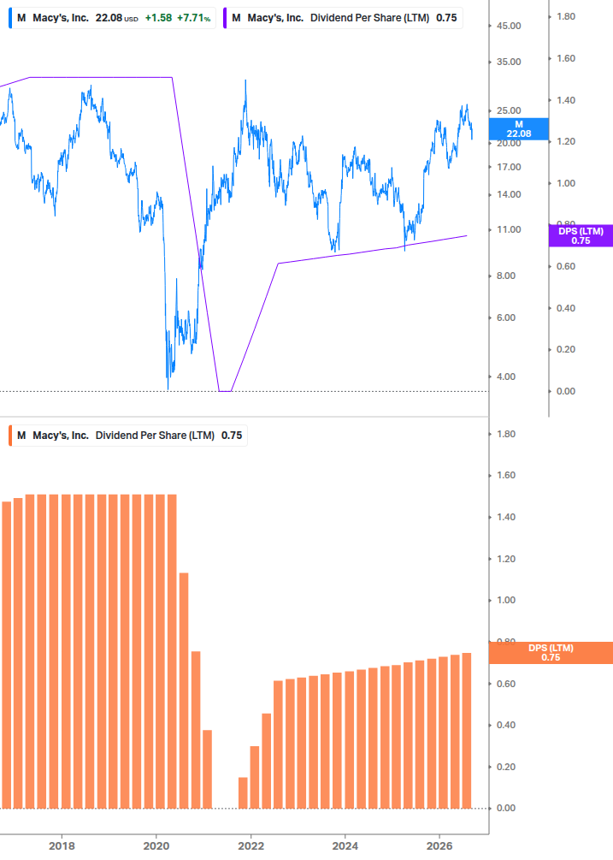The height and width of the screenshot is (860, 613).
Task: Click the 2022 label on the time axis
Action: [x=251, y=845]
